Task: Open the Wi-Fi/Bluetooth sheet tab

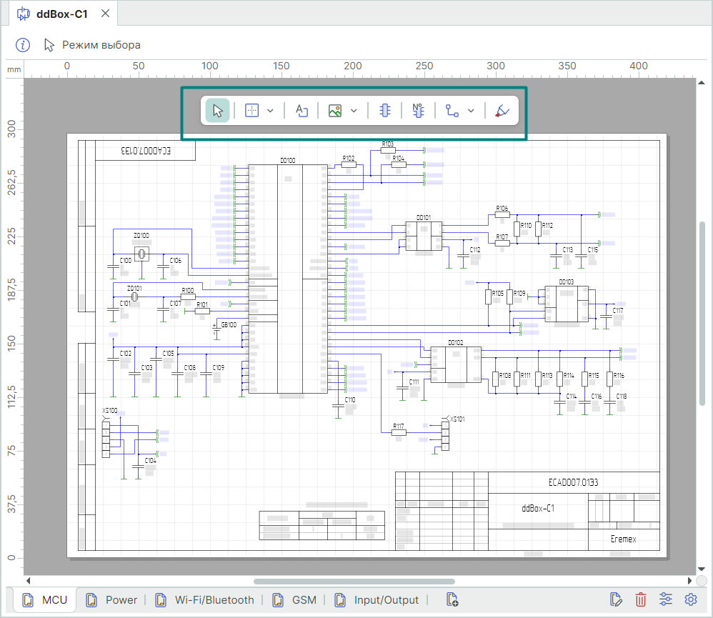Action: pyautogui.click(x=206, y=599)
